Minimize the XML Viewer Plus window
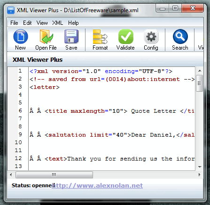This screenshot has width=210, height=205. coord(163,8)
